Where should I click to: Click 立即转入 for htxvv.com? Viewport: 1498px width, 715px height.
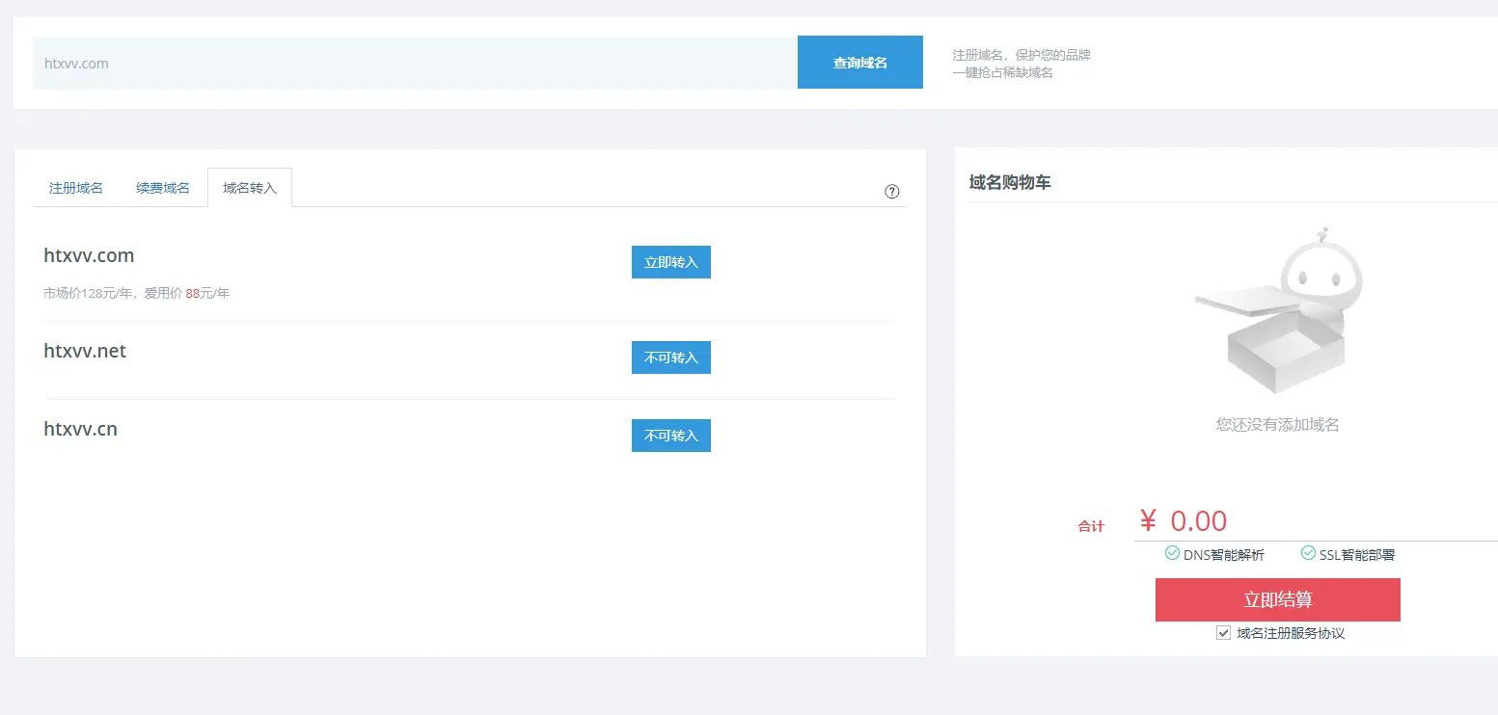(670, 262)
